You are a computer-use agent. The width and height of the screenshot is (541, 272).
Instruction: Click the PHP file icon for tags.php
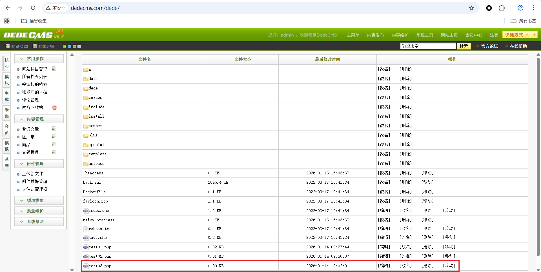(85, 238)
